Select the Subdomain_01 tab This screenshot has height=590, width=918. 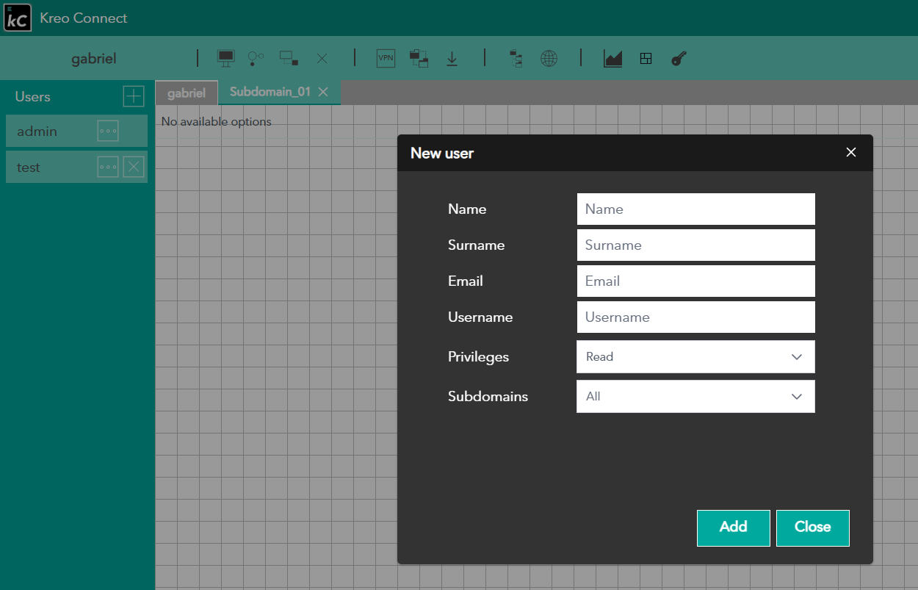point(270,92)
